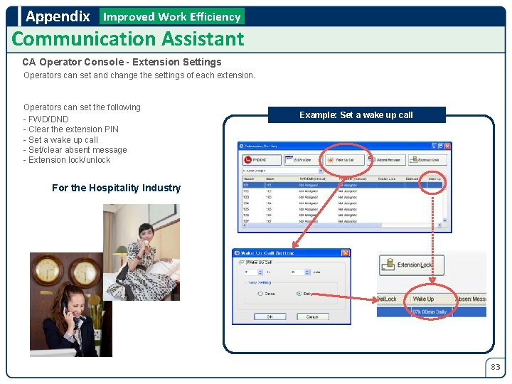Click the Communication Assistant title

coord(128,39)
